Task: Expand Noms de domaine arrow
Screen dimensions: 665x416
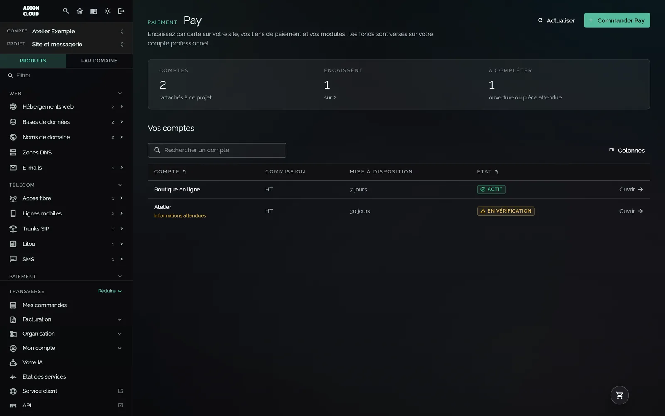Action: [x=121, y=137]
